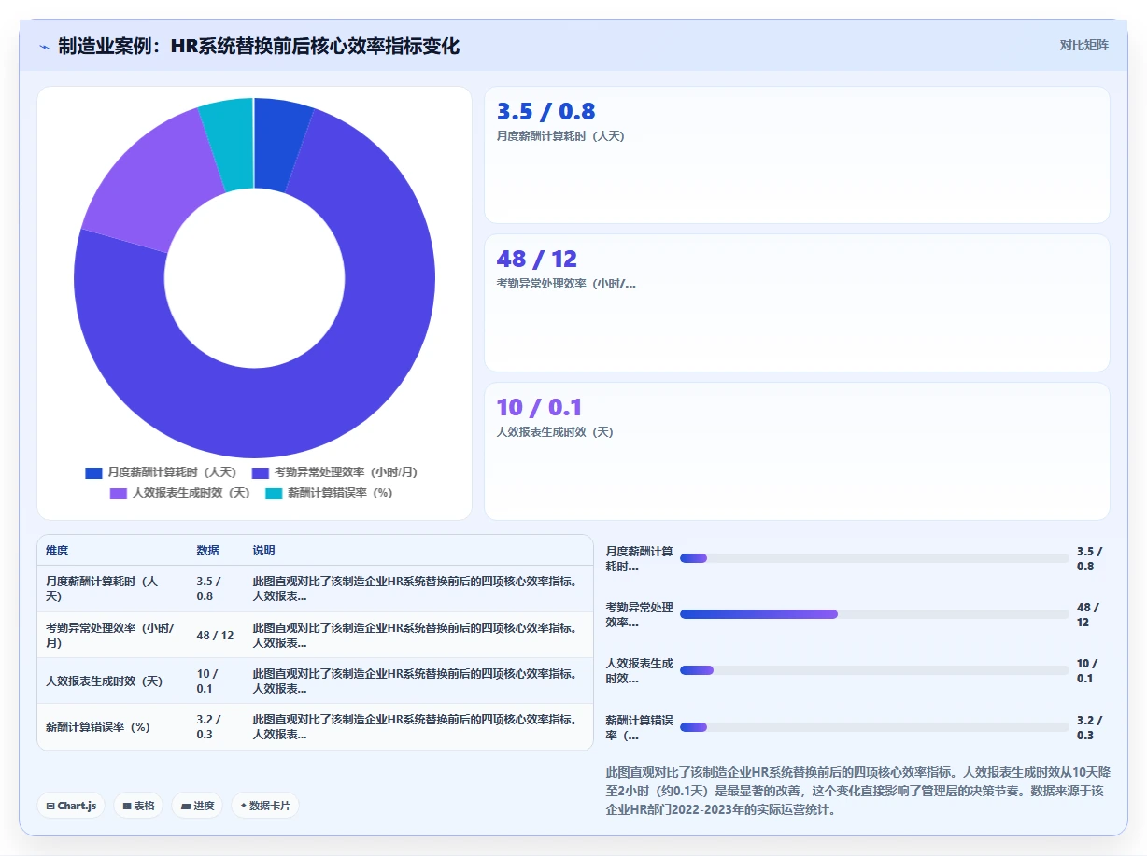Open the 对比矩阵 label in header
Screen dimensions: 1147x856
[1083, 45]
